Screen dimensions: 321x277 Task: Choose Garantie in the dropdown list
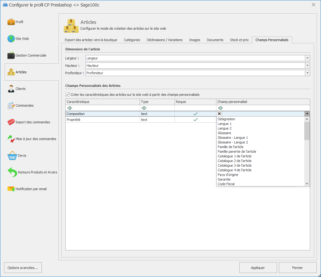[260, 179]
